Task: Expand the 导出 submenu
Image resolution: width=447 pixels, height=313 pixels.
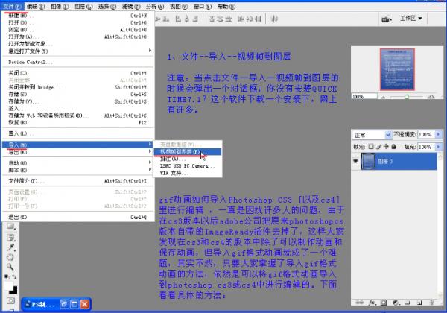Action: [78, 152]
